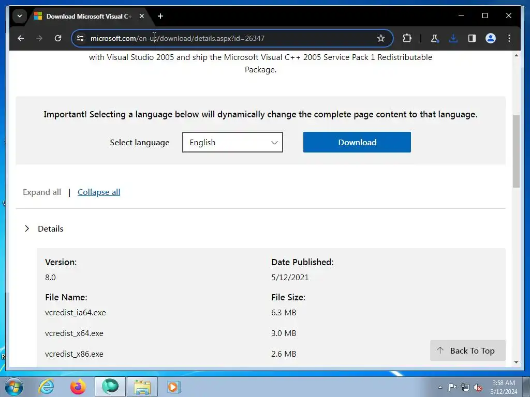This screenshot has height=397, width=530.
Task: Select the Download Microsoft Visual C++ tab
Action: tap(89, 16)
